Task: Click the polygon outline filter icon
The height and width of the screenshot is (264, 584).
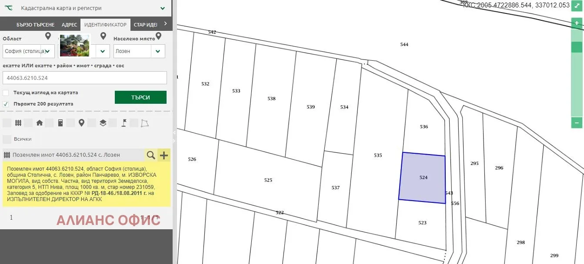Action: tap(145, 123)
